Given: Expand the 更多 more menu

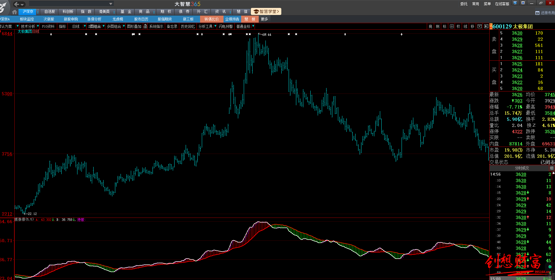Looking at the screenshot, I should tap(264, 19).
